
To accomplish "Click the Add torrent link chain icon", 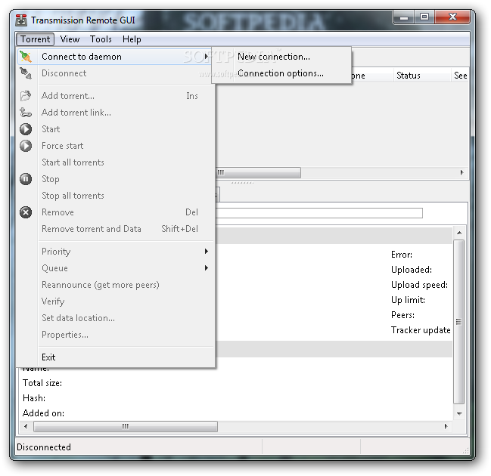I will 26,113.
